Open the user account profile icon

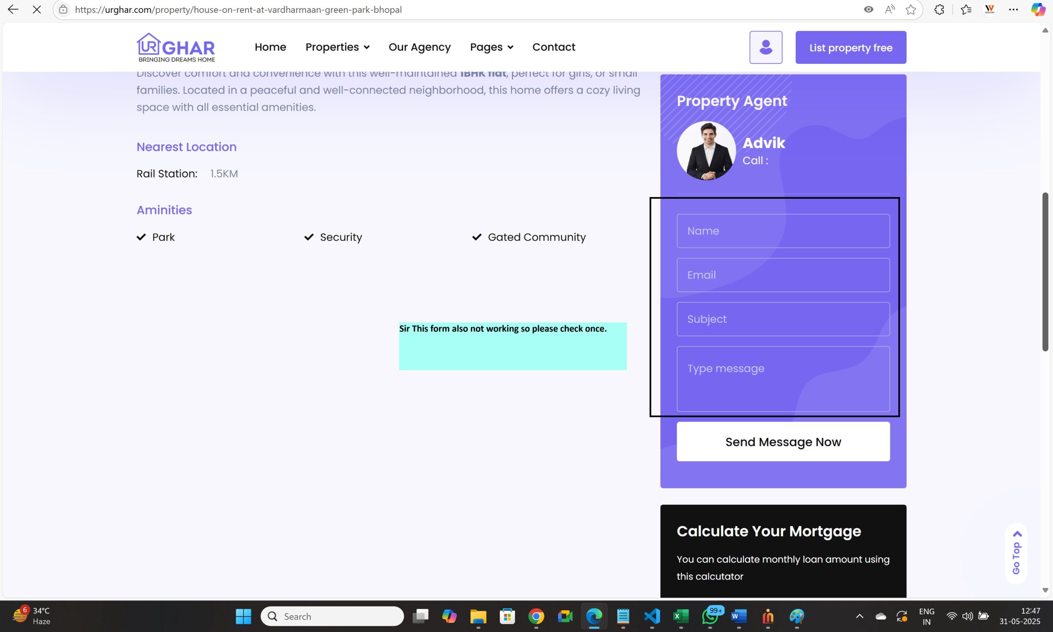[x=765, y=47]
